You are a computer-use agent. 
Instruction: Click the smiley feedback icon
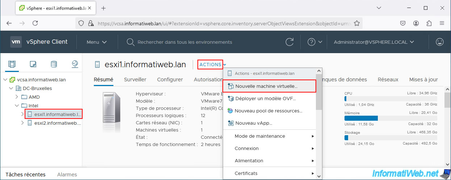pos(440,42)
